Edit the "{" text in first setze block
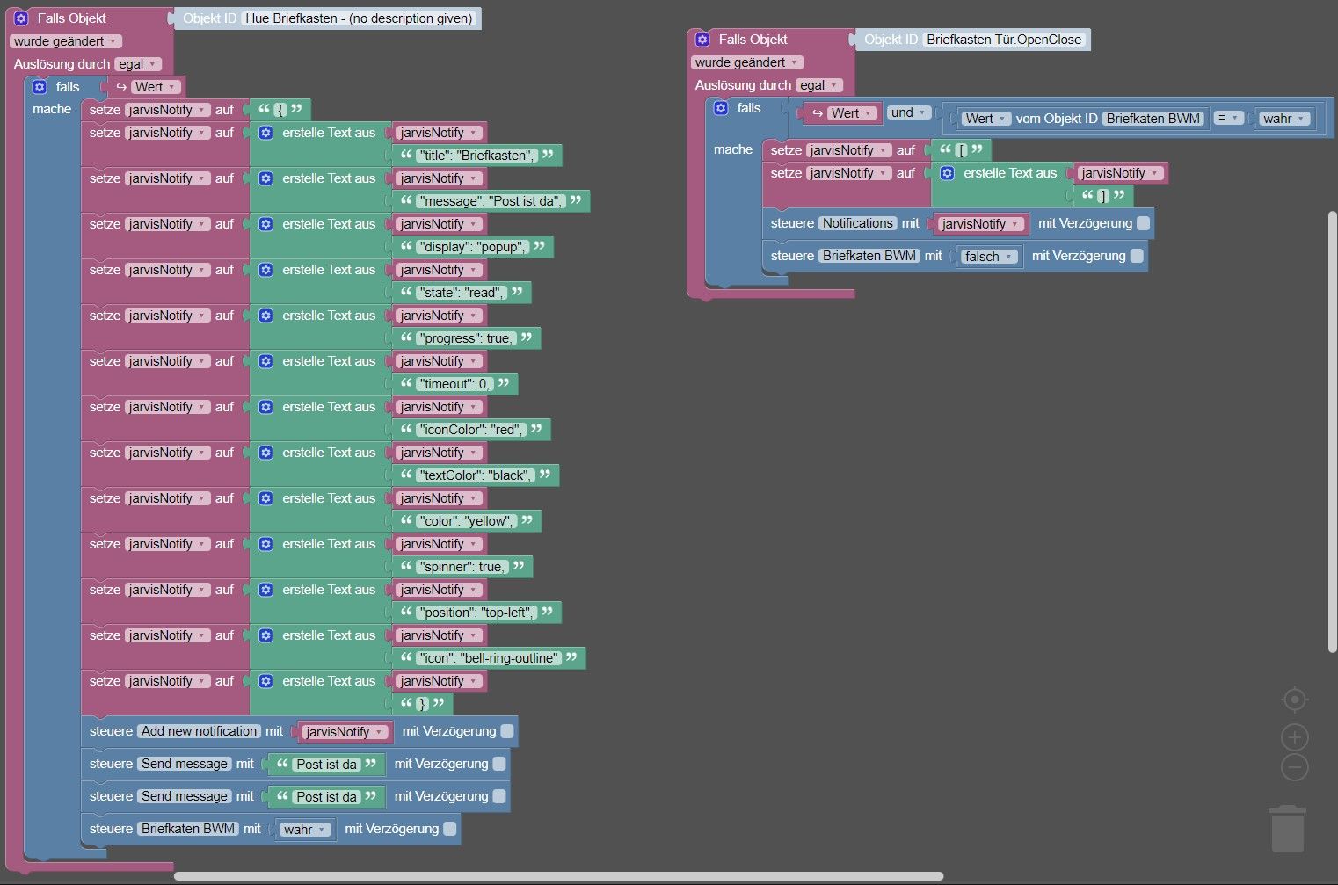The width and height of the screenshot is (1338, 885). (x=280, y=110)
